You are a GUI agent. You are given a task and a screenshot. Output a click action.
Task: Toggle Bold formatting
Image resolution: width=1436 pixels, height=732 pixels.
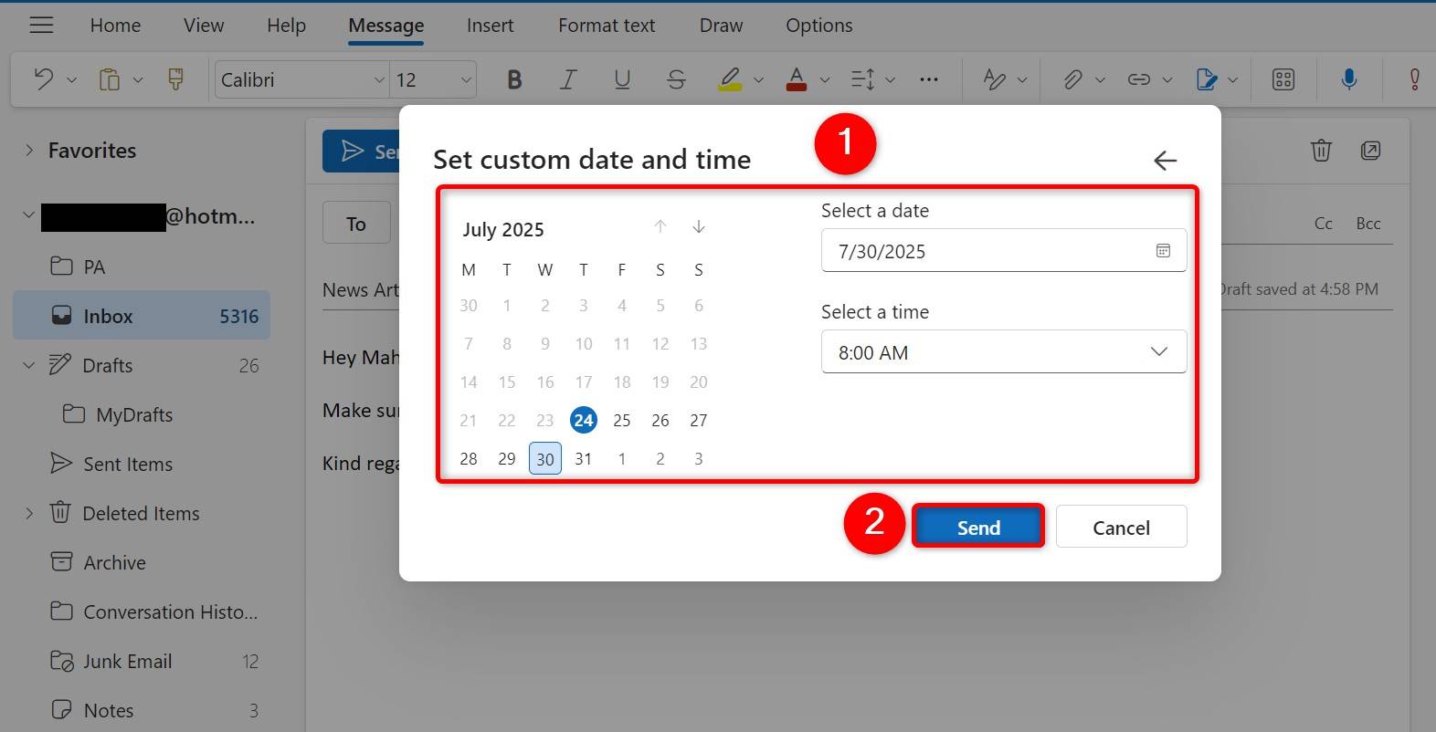tap(514, 79)
